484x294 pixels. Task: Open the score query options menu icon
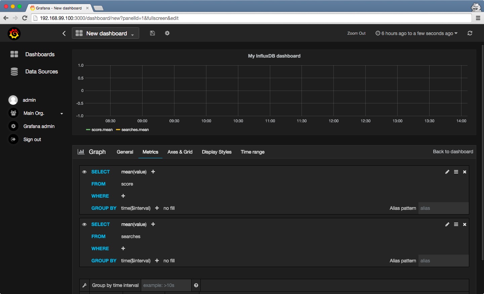click(456, 172)
